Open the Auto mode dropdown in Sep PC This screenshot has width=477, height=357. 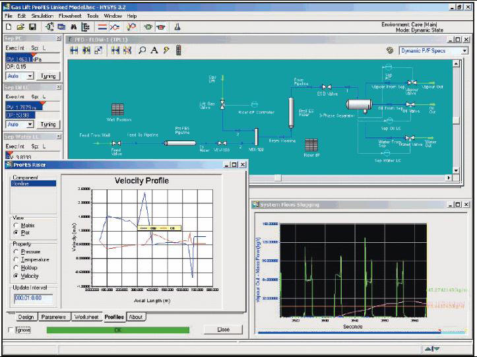[x=30, y=76]
